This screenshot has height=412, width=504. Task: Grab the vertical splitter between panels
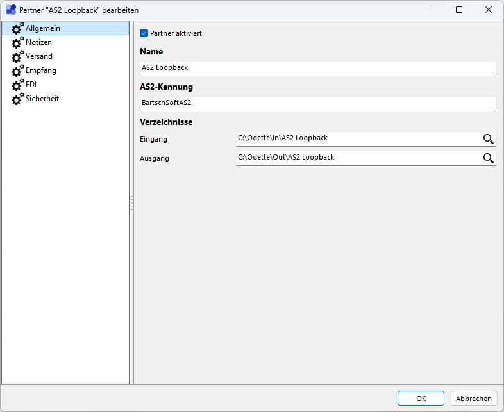click(x=131, y=203)
